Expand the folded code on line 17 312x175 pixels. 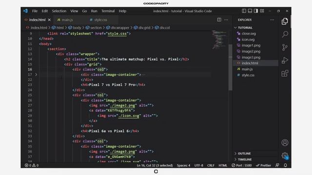click(x=36, y=74)
